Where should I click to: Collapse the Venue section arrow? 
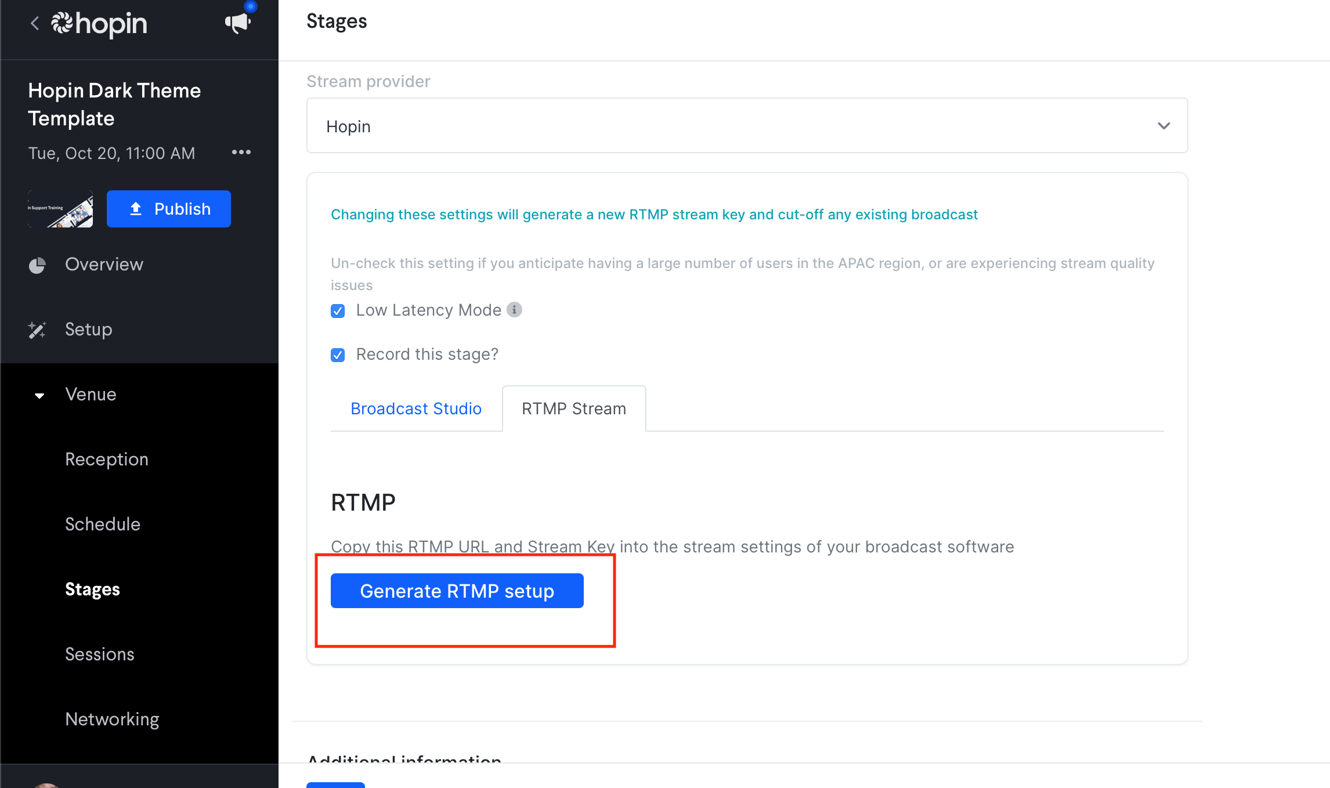[x=39, y=396]
